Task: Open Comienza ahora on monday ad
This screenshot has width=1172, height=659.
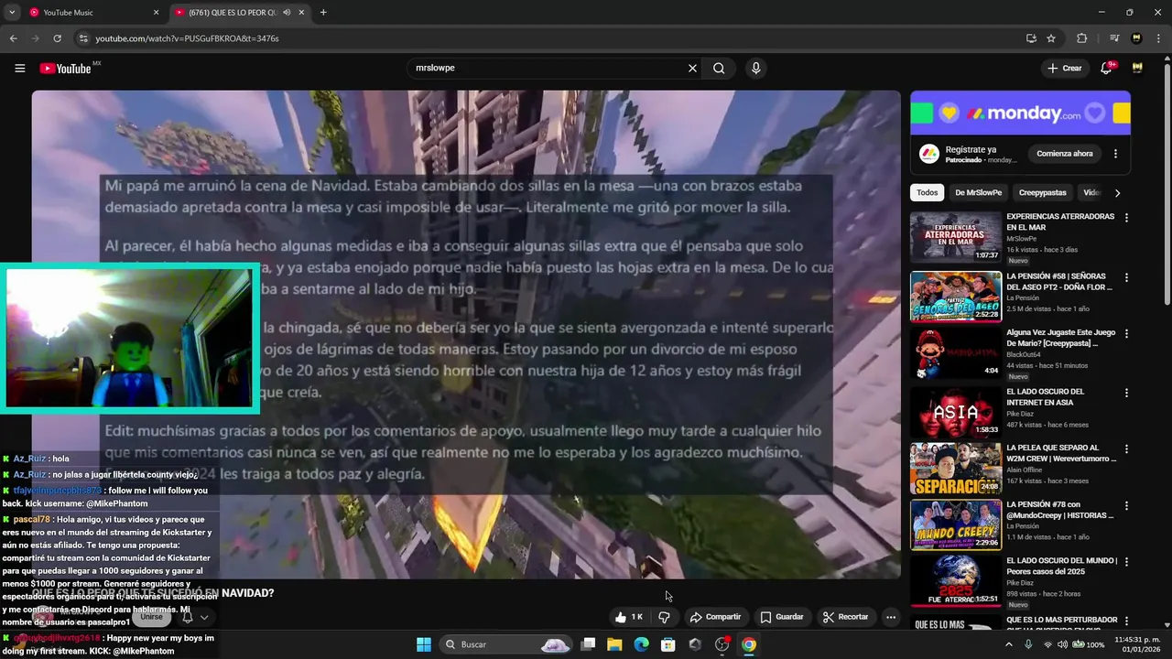Action: point(1065,154)
